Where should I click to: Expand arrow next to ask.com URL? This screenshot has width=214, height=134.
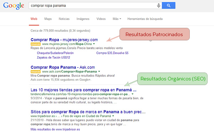click(99, 71)
